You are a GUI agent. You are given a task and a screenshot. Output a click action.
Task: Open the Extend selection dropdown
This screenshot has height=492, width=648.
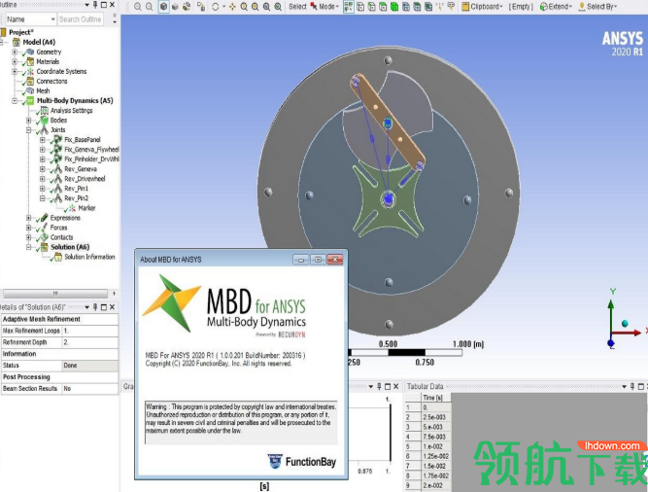click(556, 7)
